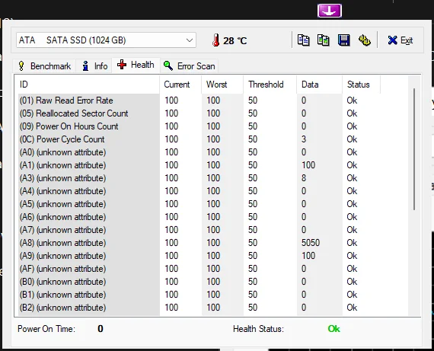Click the Exit button text
434x351 pixels.
[x=407, y=40]
